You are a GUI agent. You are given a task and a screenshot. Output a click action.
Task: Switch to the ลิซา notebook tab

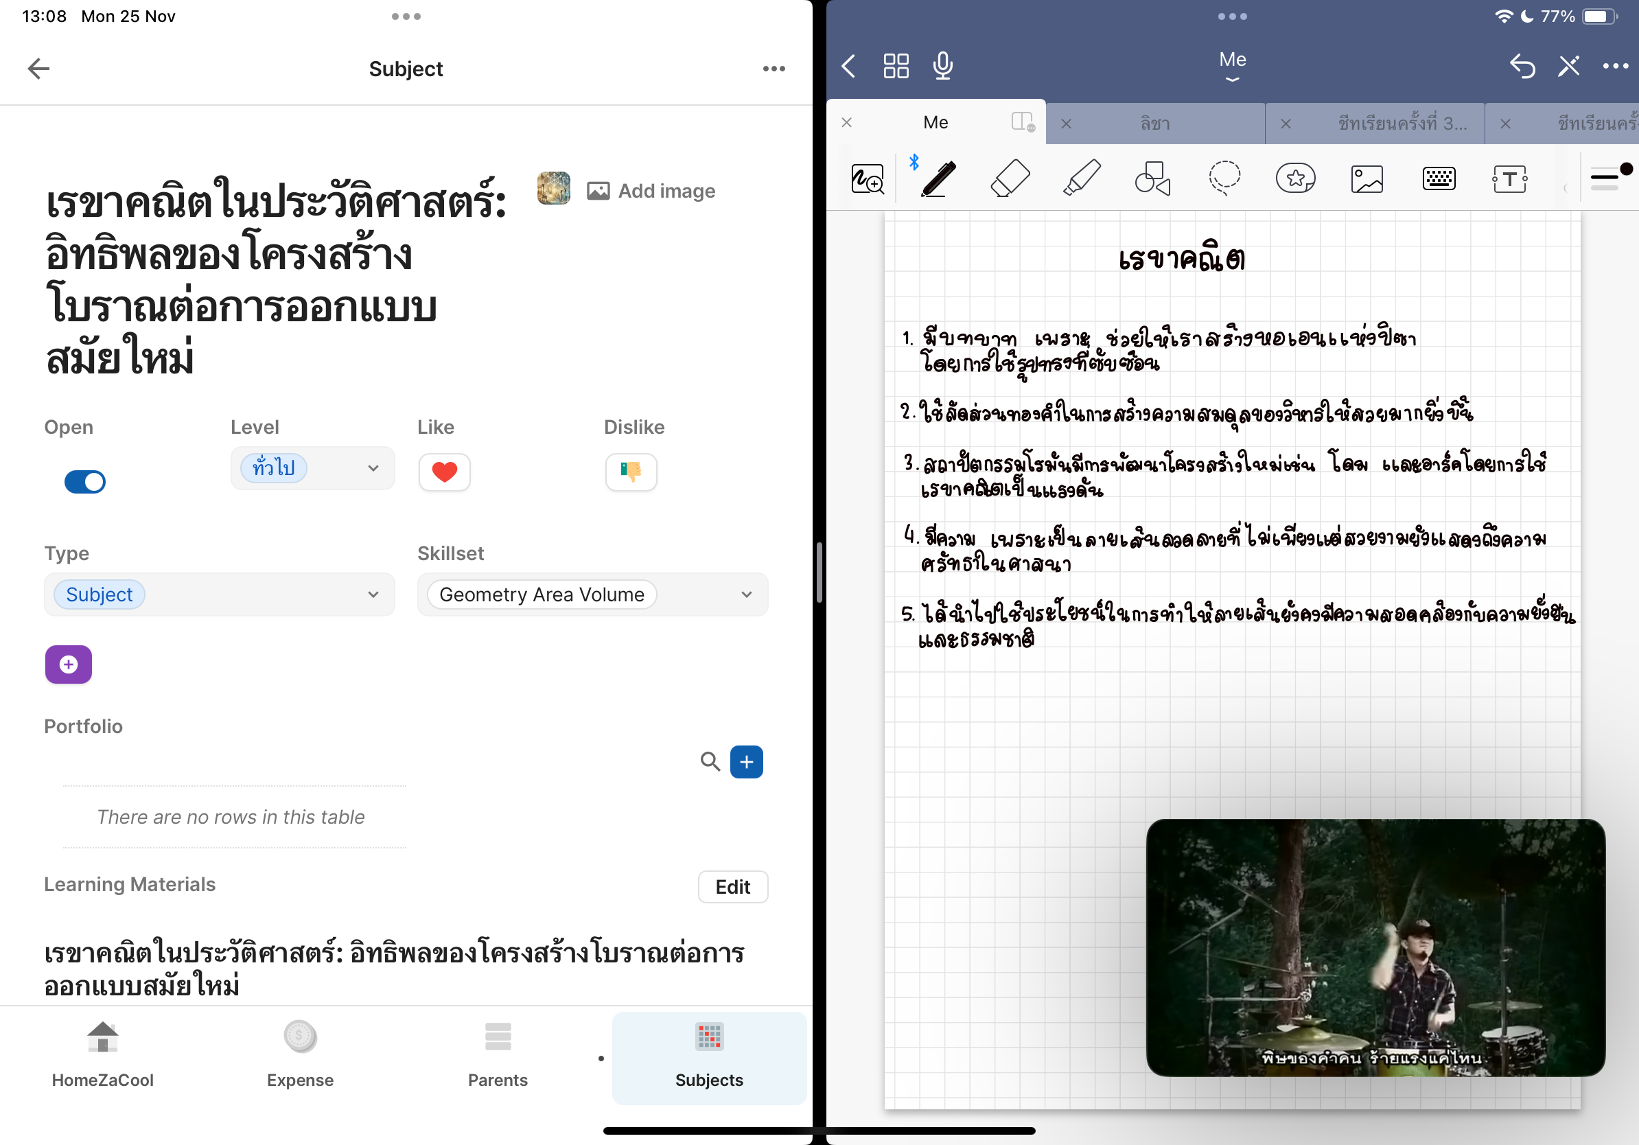1154,124
